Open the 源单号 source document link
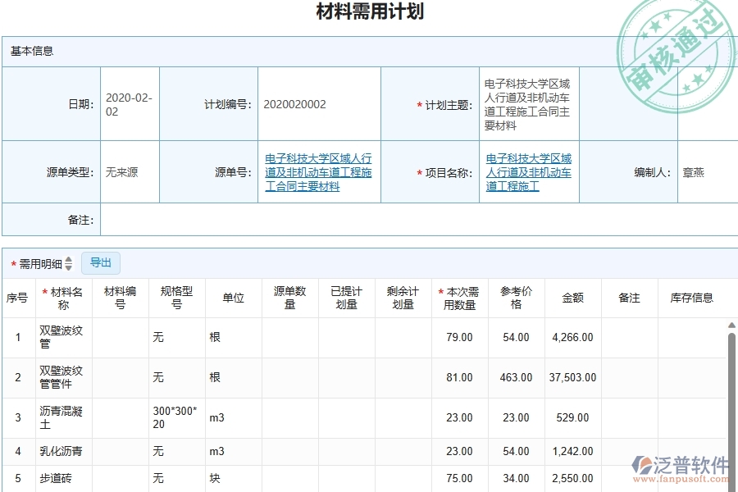 click(x=318, y=172)
